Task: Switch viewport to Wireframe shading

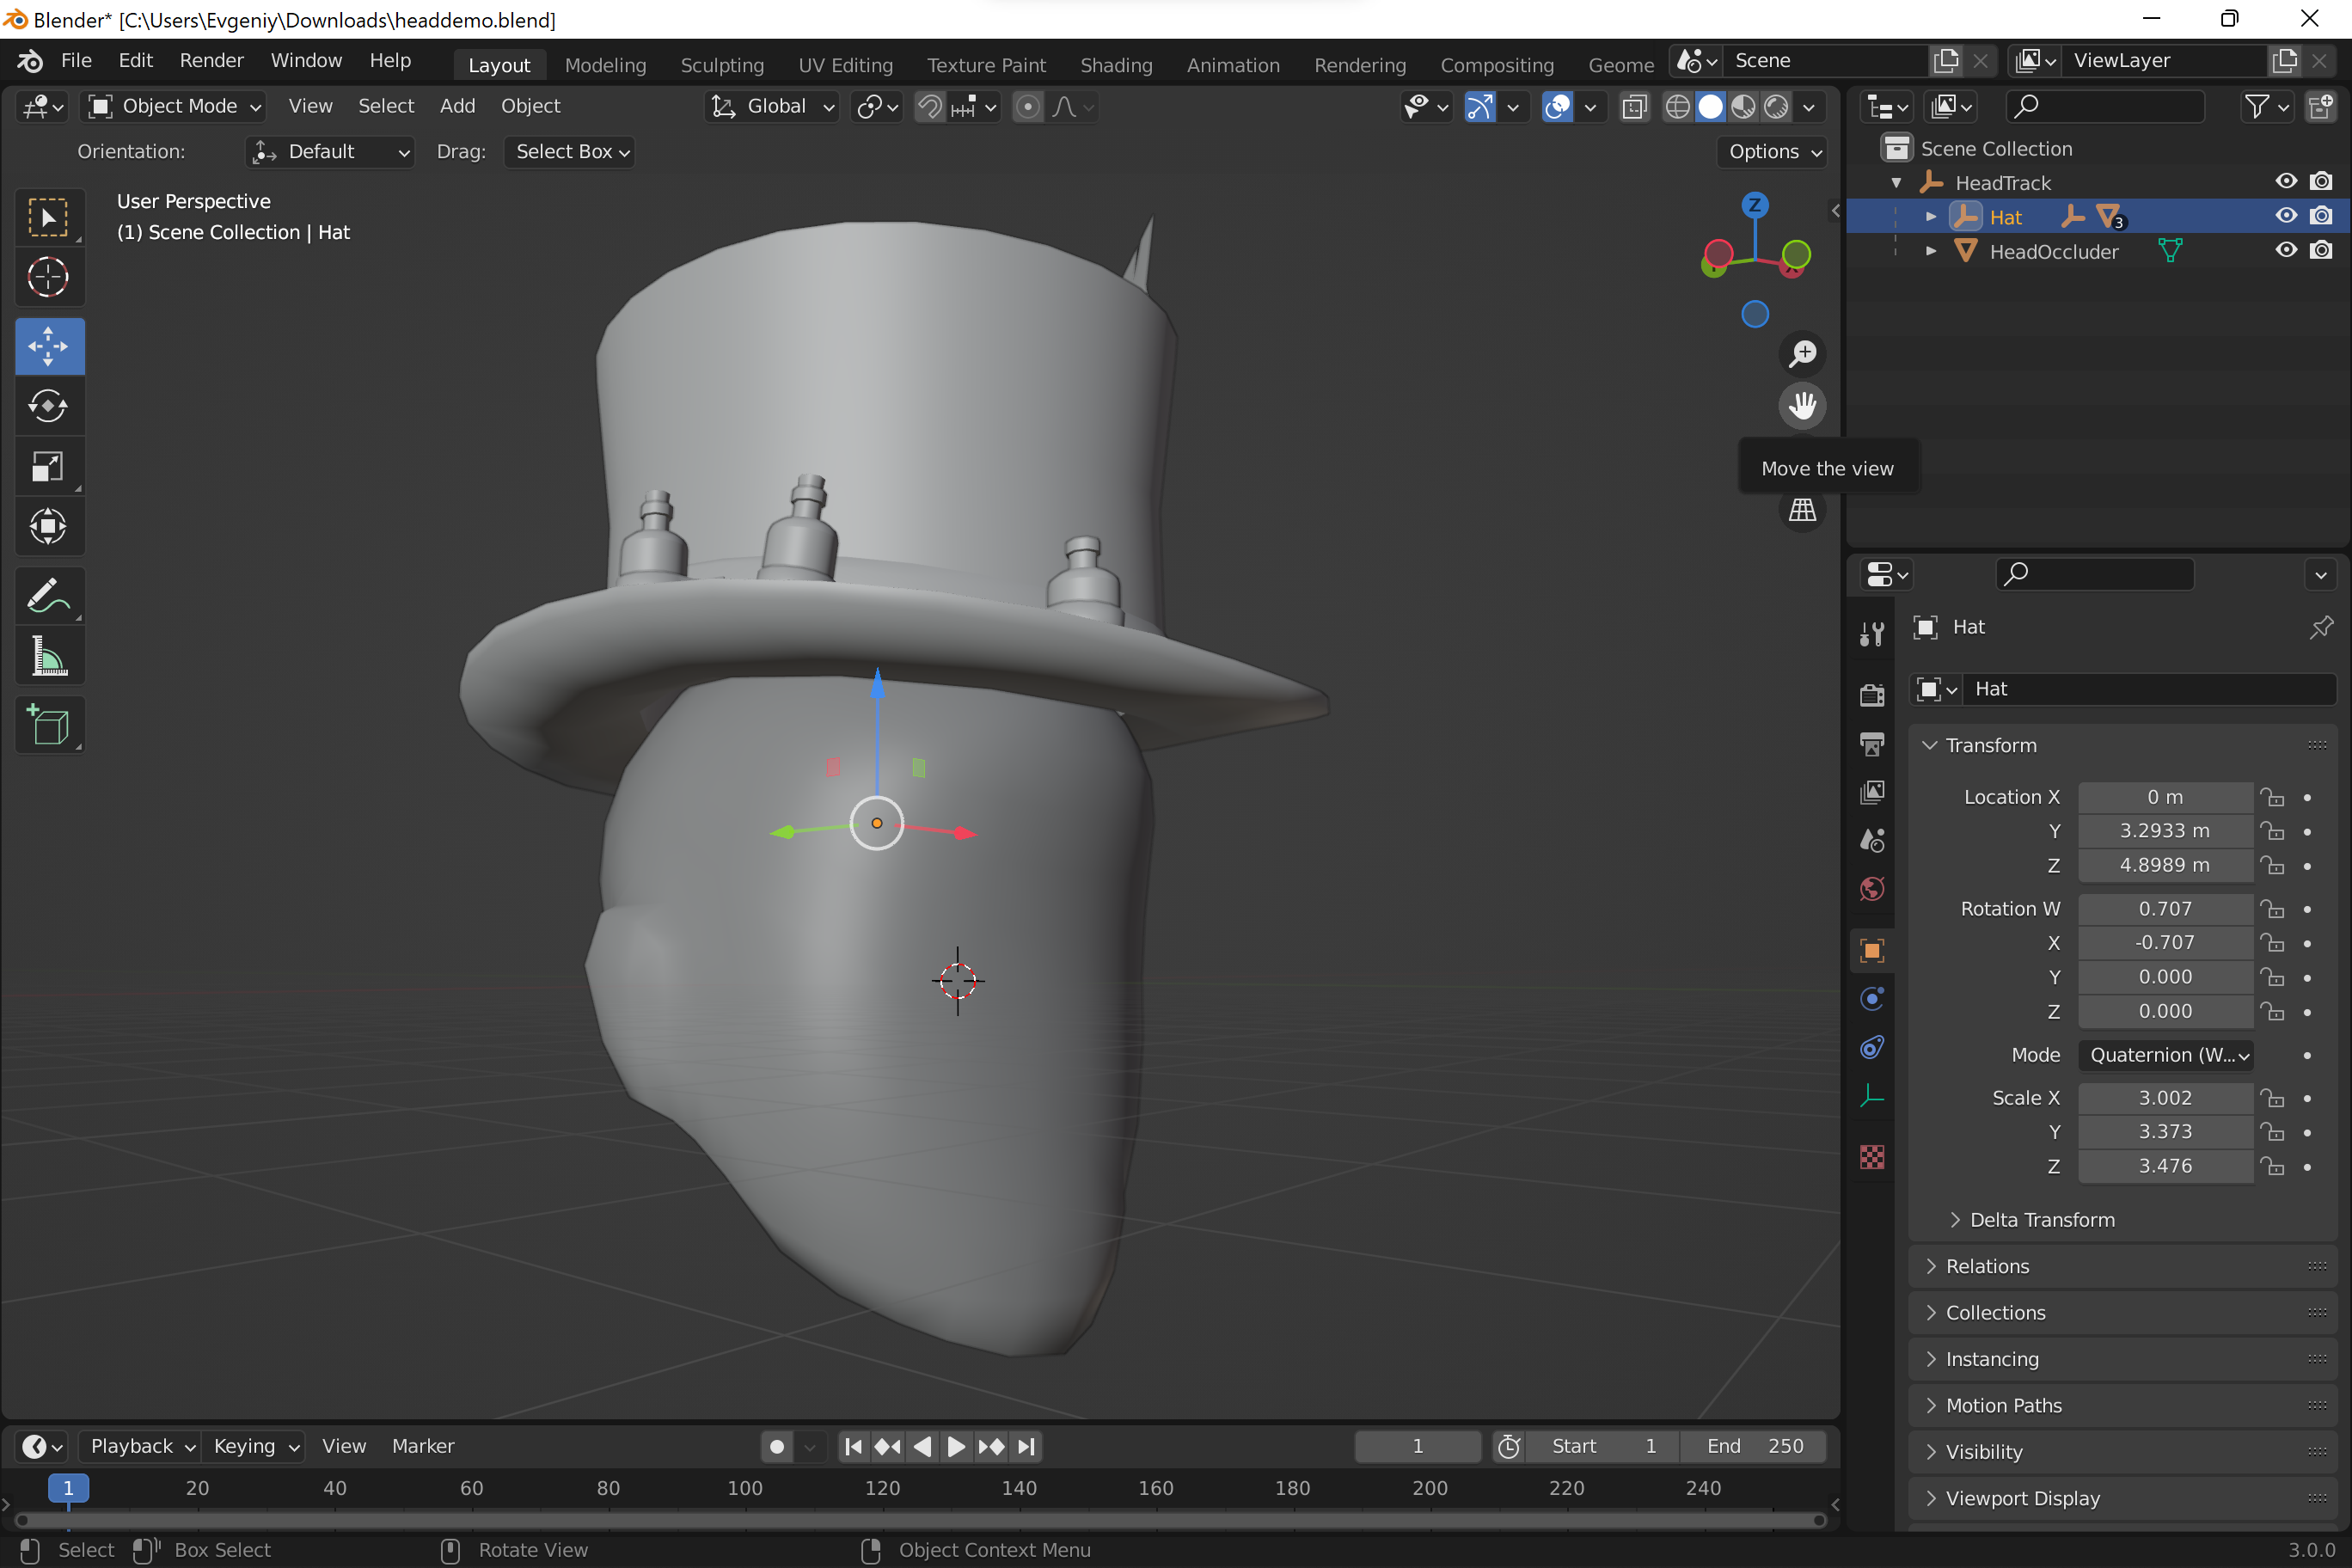Action: click(1678, 107)
